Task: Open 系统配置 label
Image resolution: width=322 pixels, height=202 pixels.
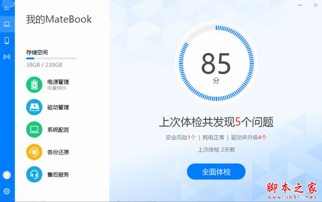Action: (58, 130)
